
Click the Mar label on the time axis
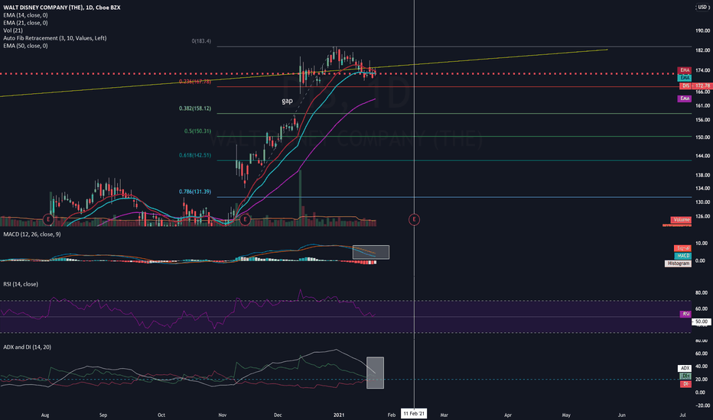coord(444,415)
